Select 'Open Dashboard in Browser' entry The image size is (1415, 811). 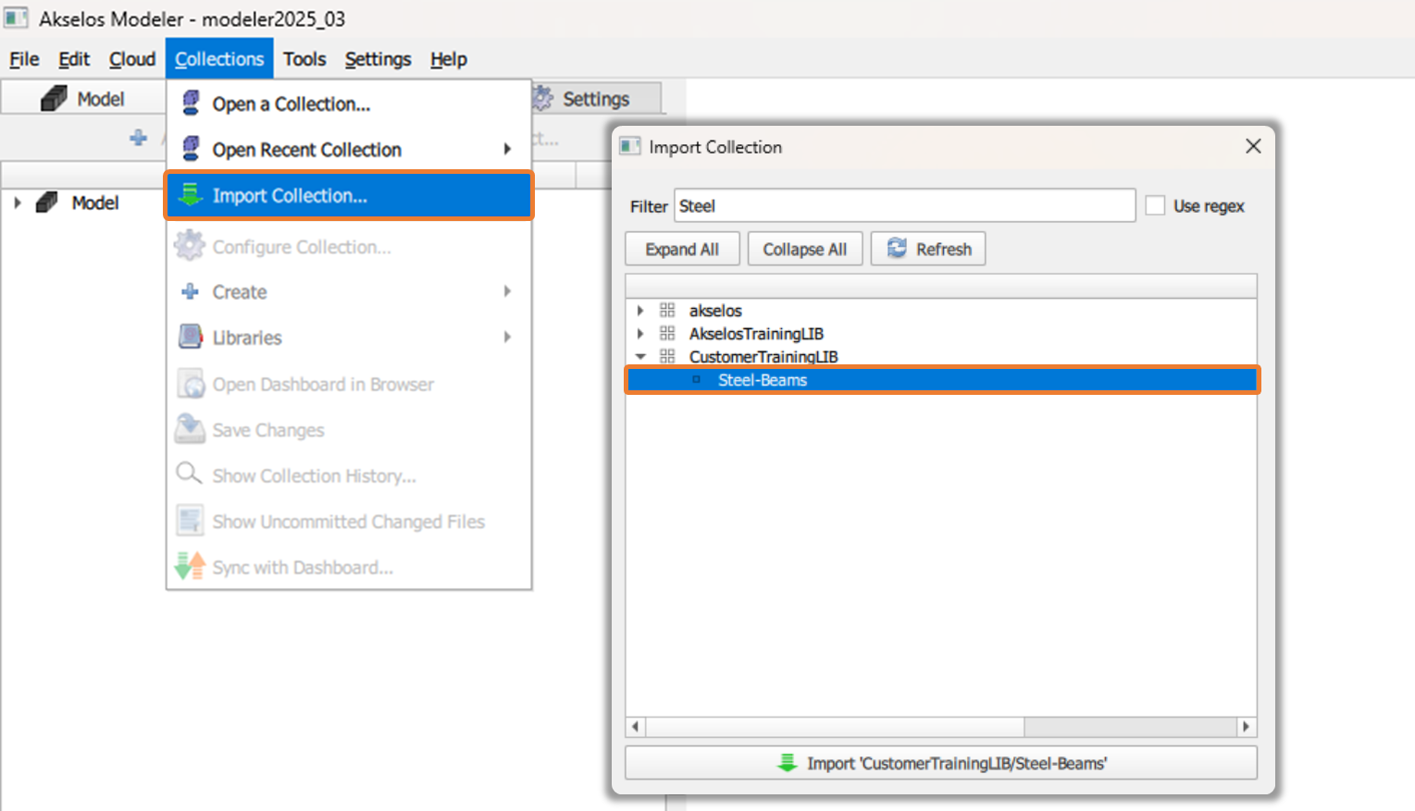point(349,384)
